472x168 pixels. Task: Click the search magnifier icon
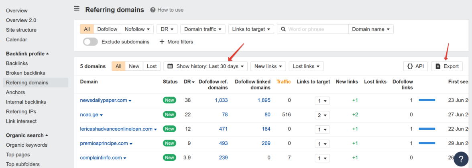point(283,29)
